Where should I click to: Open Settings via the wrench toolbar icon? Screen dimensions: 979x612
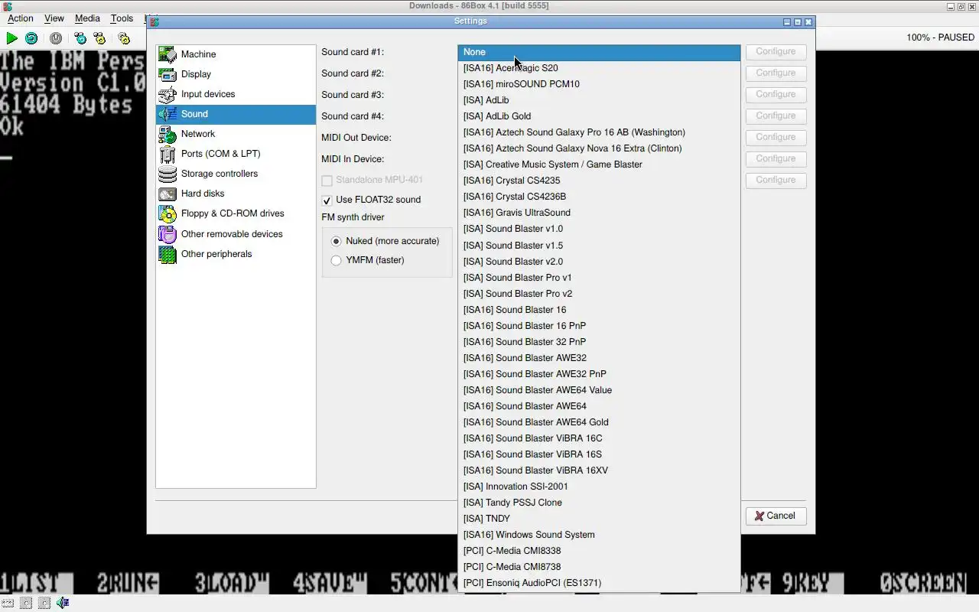tap(124, 37)
